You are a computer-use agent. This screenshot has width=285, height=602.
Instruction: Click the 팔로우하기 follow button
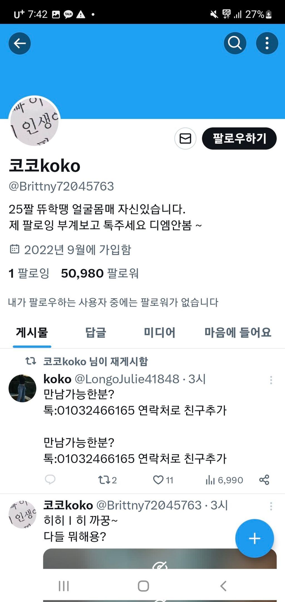click(x=239, y=138)
